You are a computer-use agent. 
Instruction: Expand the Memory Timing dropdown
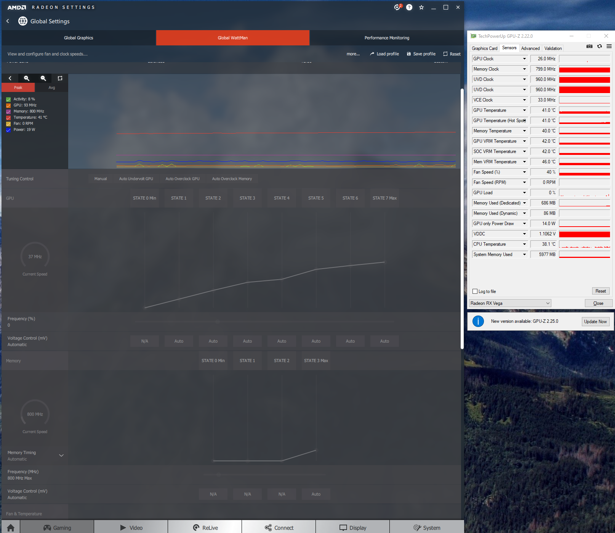(x=61, y=456)
